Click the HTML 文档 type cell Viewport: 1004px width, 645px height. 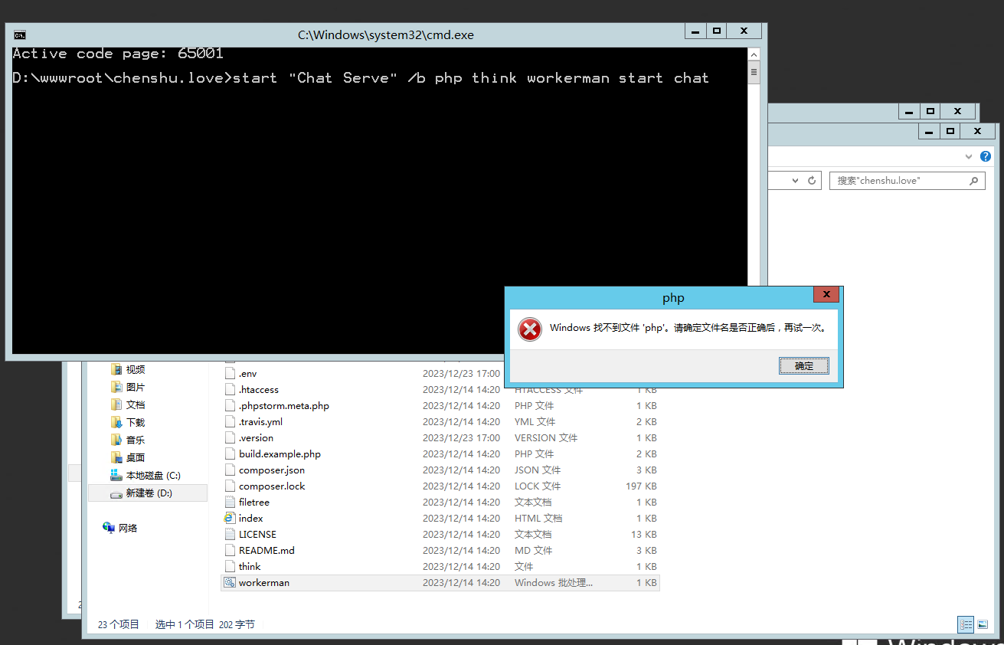click(538, 519)
